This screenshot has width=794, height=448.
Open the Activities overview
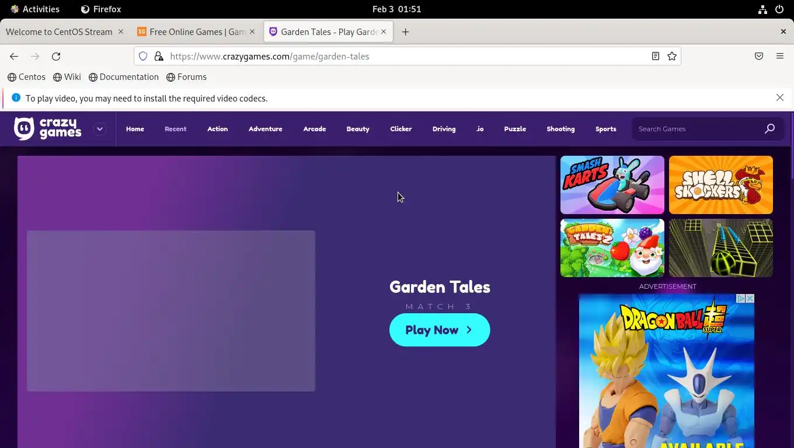tap(35, 9)
